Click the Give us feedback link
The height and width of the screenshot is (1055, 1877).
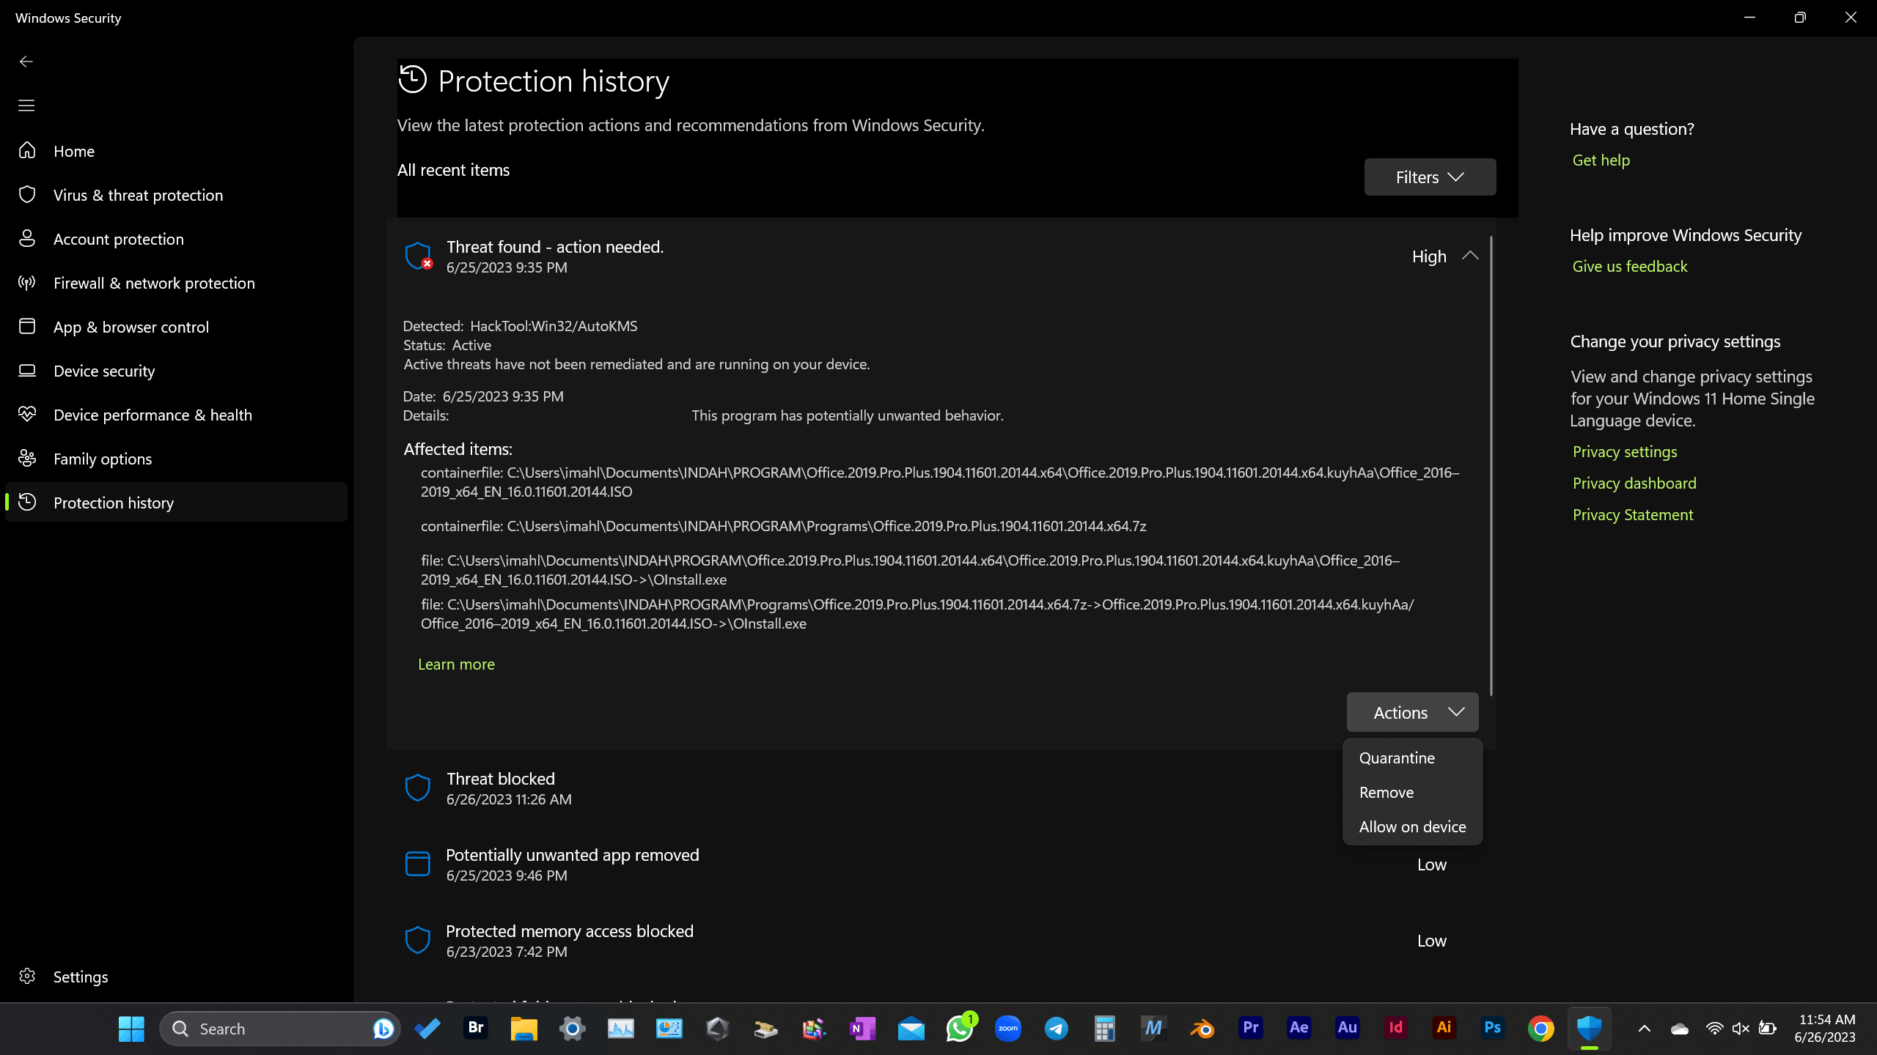(1629, 265)
